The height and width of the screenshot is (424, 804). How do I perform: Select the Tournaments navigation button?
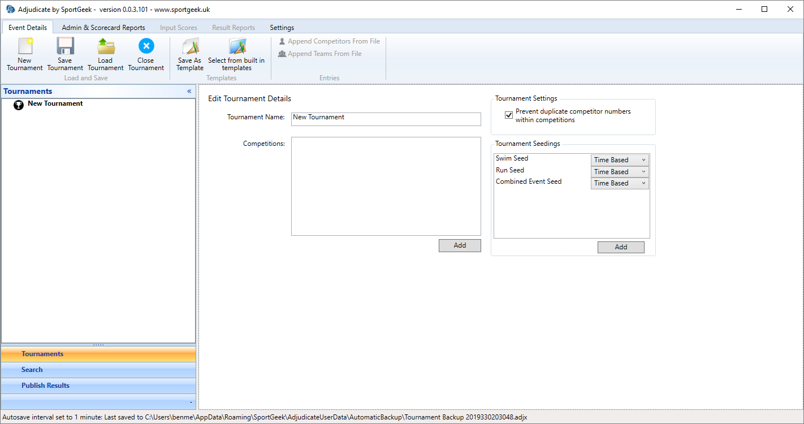point(98,354)
